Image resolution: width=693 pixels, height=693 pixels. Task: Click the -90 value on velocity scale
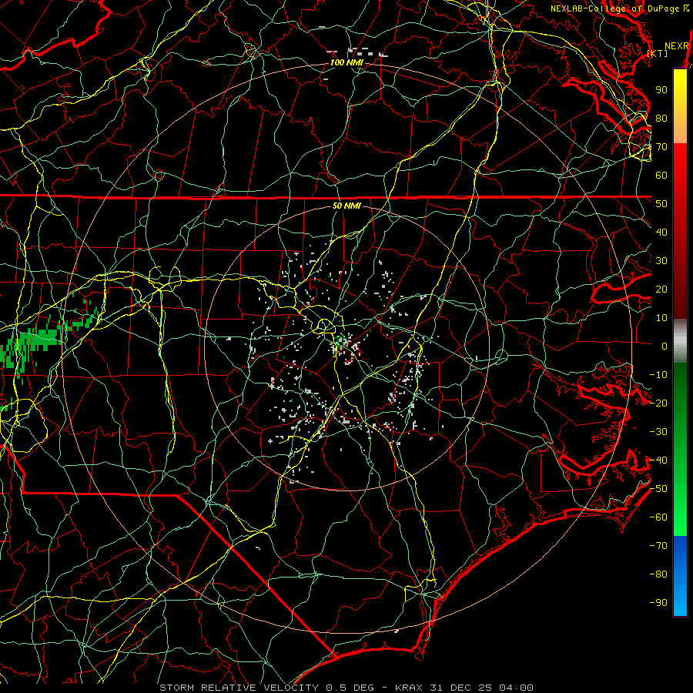(658, 603)
